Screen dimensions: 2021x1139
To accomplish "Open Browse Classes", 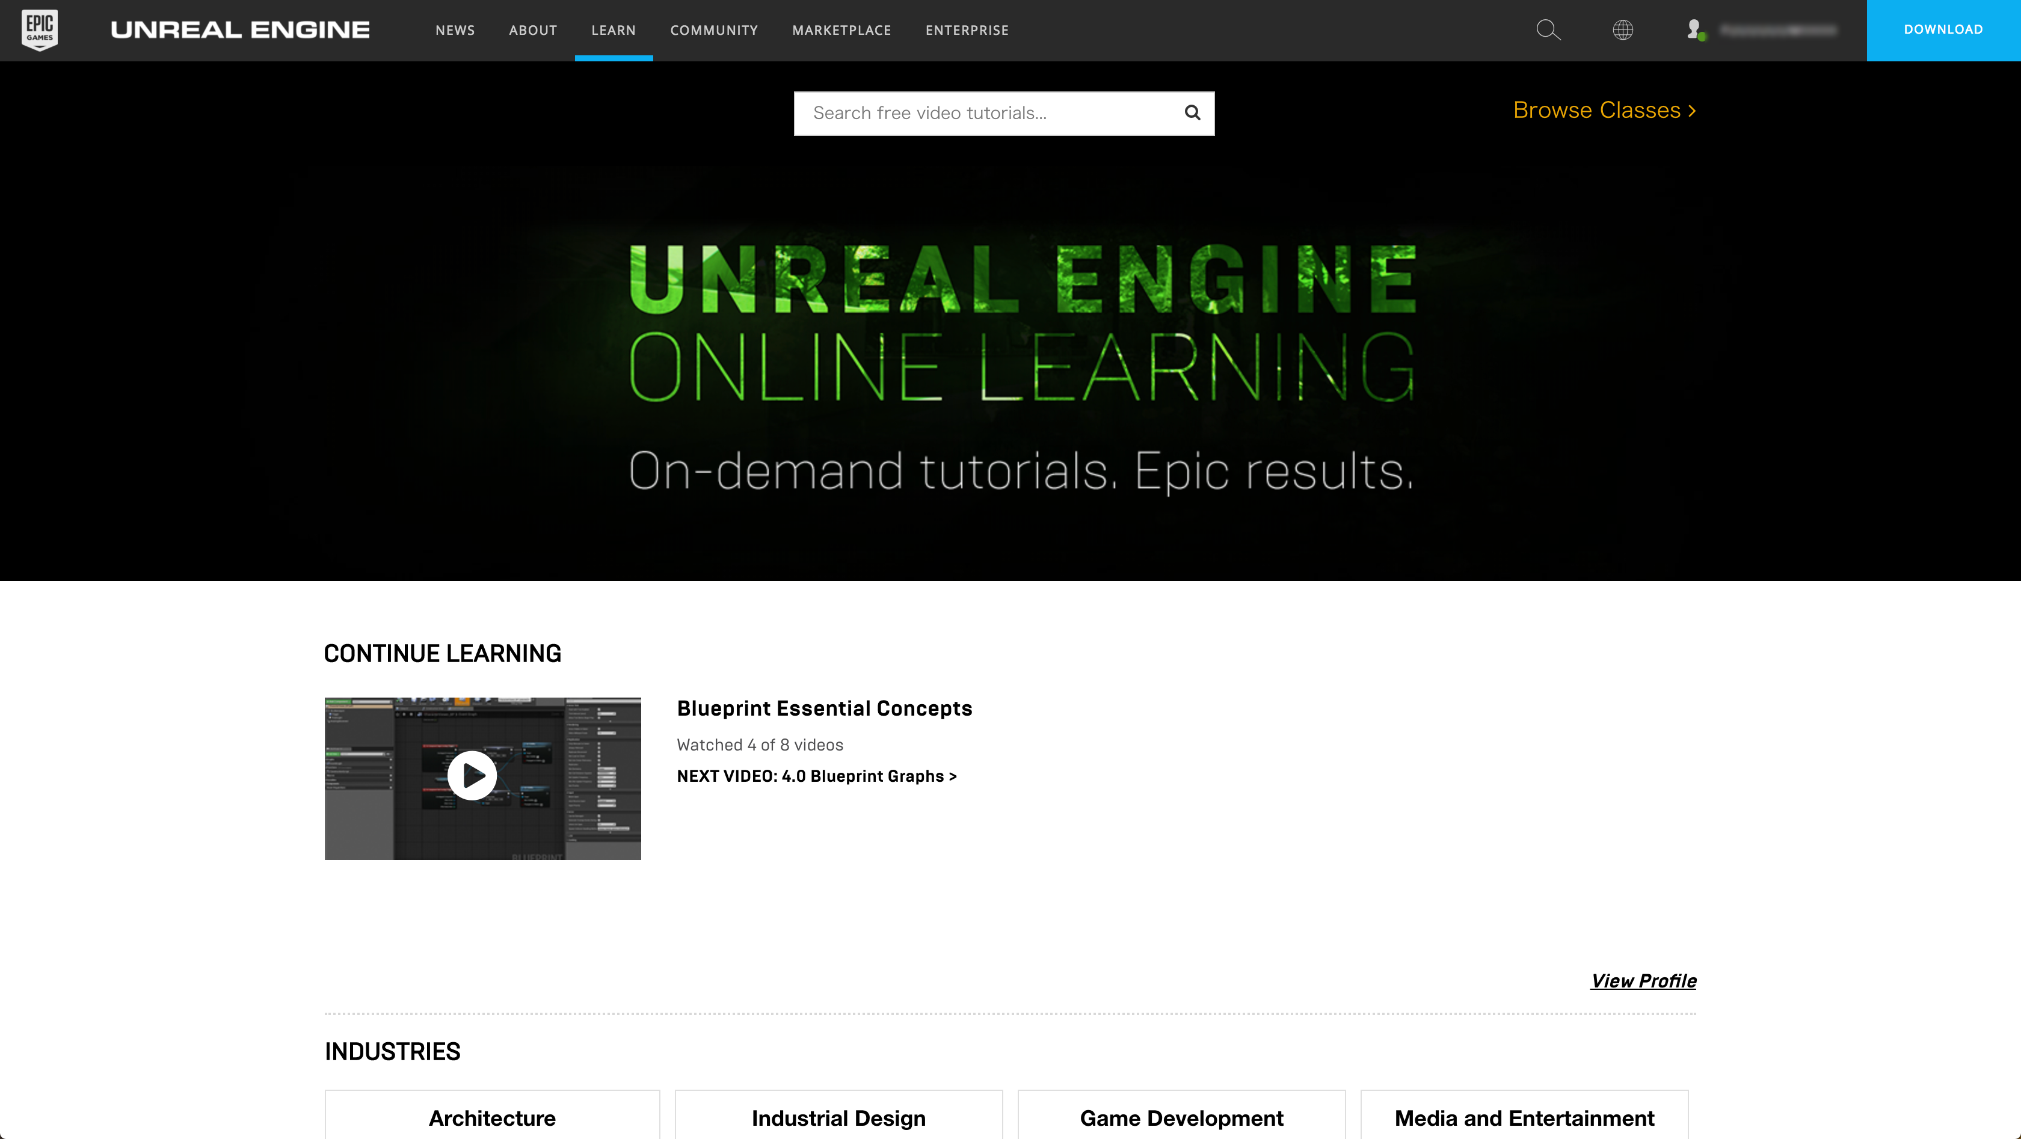I will click(1604, 110).
